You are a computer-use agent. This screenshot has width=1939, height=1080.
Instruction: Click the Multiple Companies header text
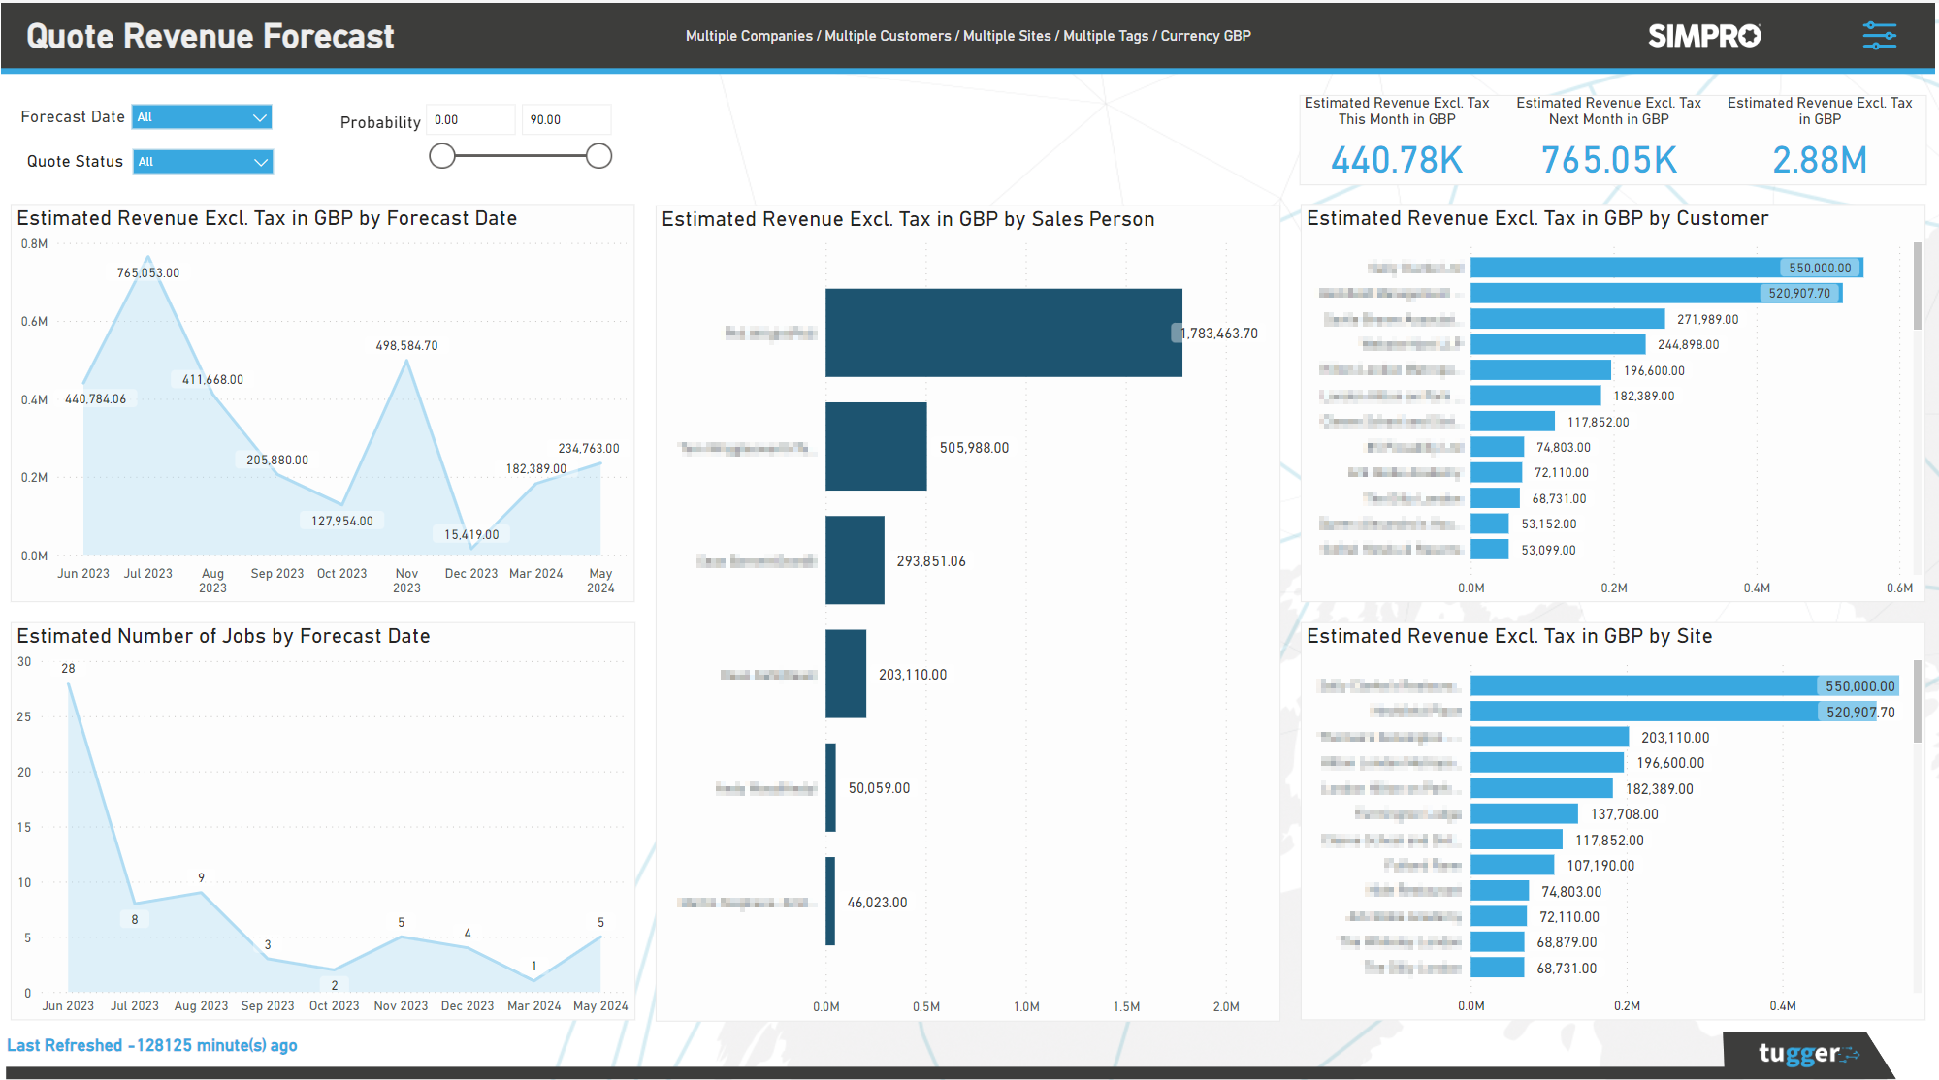[748, 36]
